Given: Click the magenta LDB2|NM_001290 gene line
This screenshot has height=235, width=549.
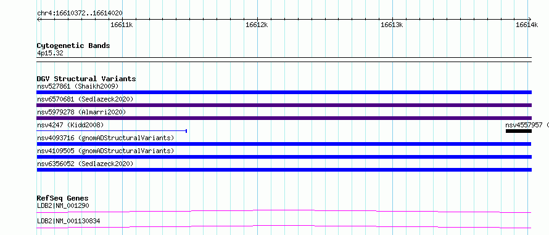Looking at the screenshot, I should click(284, 211).
